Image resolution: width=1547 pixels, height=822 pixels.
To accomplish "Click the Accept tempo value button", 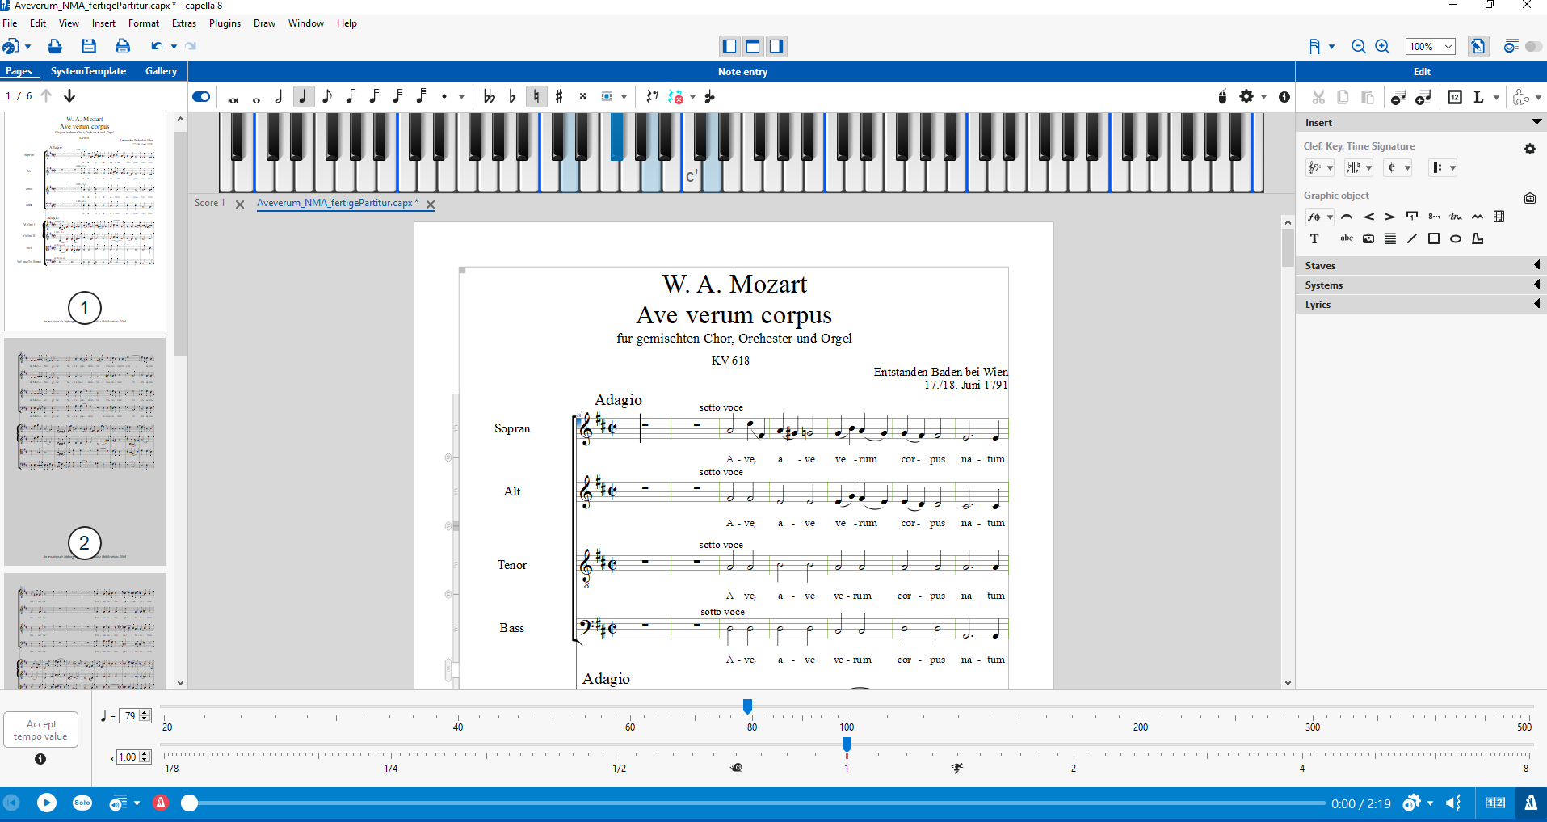I will click(x=40, y=729).
